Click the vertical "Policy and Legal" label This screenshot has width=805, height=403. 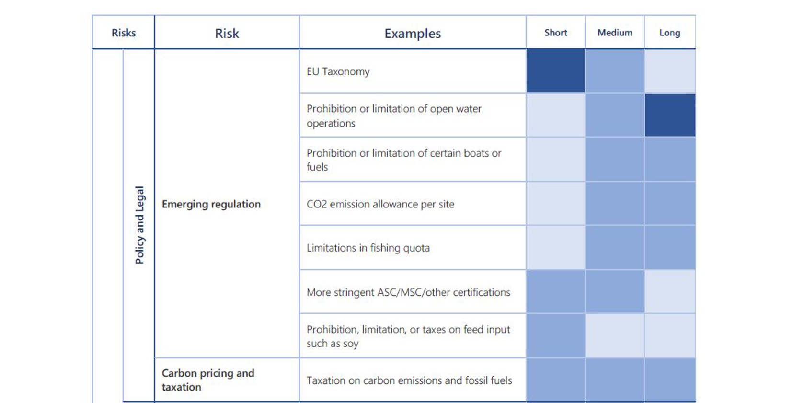pyautogui.click(x=139, y=225)
